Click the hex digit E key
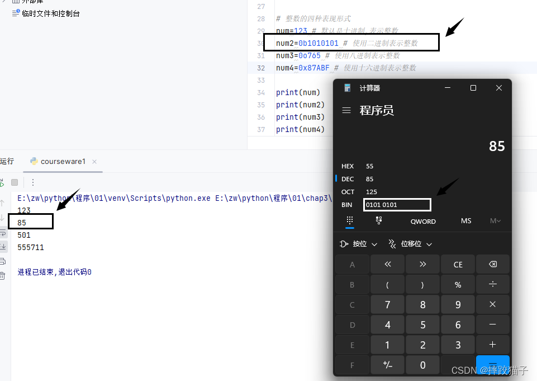This screenshot has width=537, height=381. pyautogui.click(x=353, y=345)
